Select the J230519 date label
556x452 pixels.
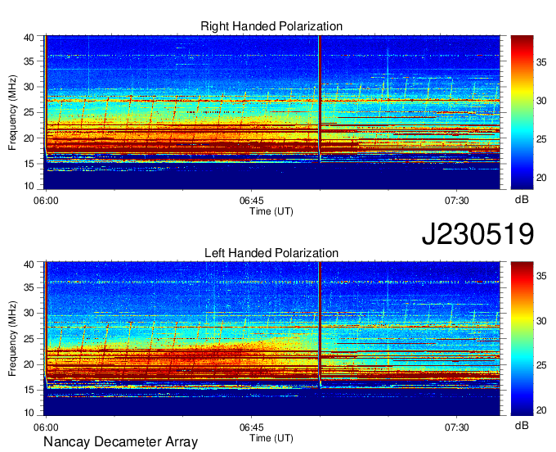coord(478,233)
